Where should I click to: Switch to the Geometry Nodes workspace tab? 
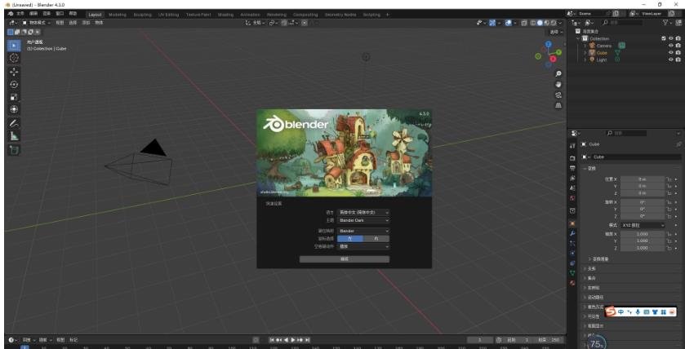340,15
